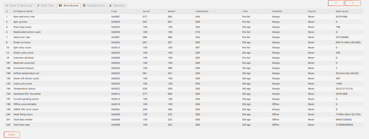This screenshot has height=139, width=369.
Task: Click the Raw Value column header
Action: tap(342, 11)
